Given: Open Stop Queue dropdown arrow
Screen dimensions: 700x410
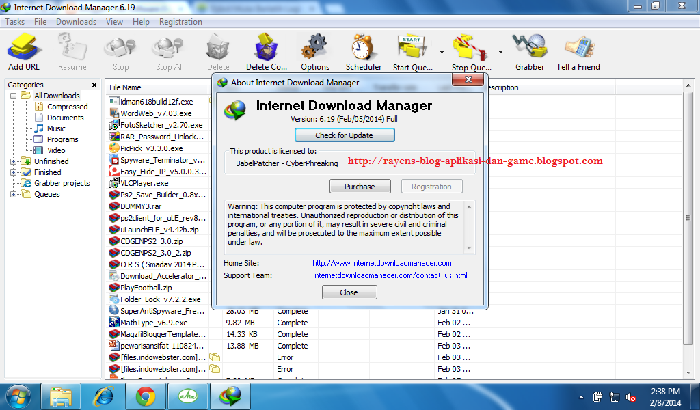Looking at the screenshot, I should (500, 52).
